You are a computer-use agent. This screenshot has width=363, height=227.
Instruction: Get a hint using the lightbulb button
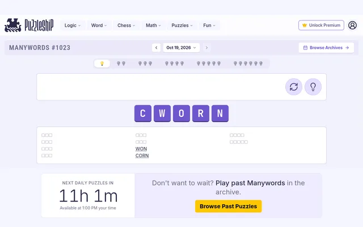pyautogui.click(x=313, y=87)
